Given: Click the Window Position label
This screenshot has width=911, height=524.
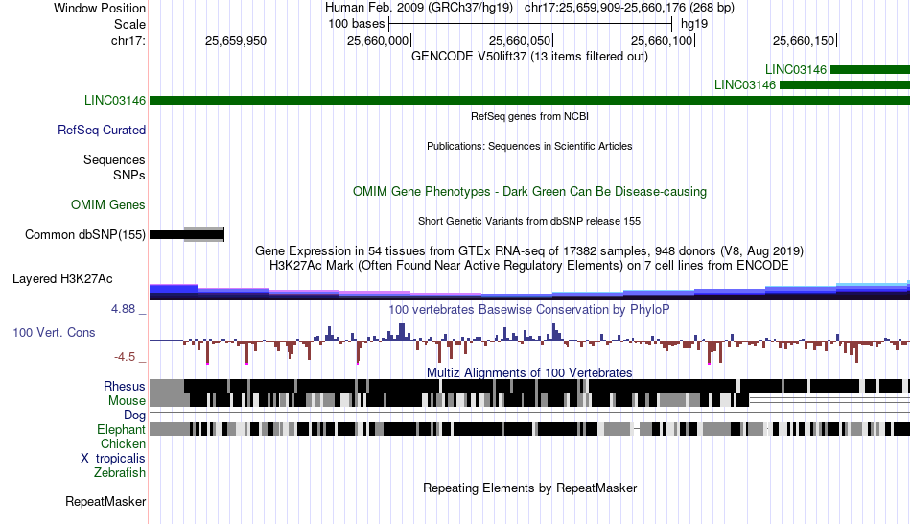Looking at the screenshot, I should tap(100, 8).
